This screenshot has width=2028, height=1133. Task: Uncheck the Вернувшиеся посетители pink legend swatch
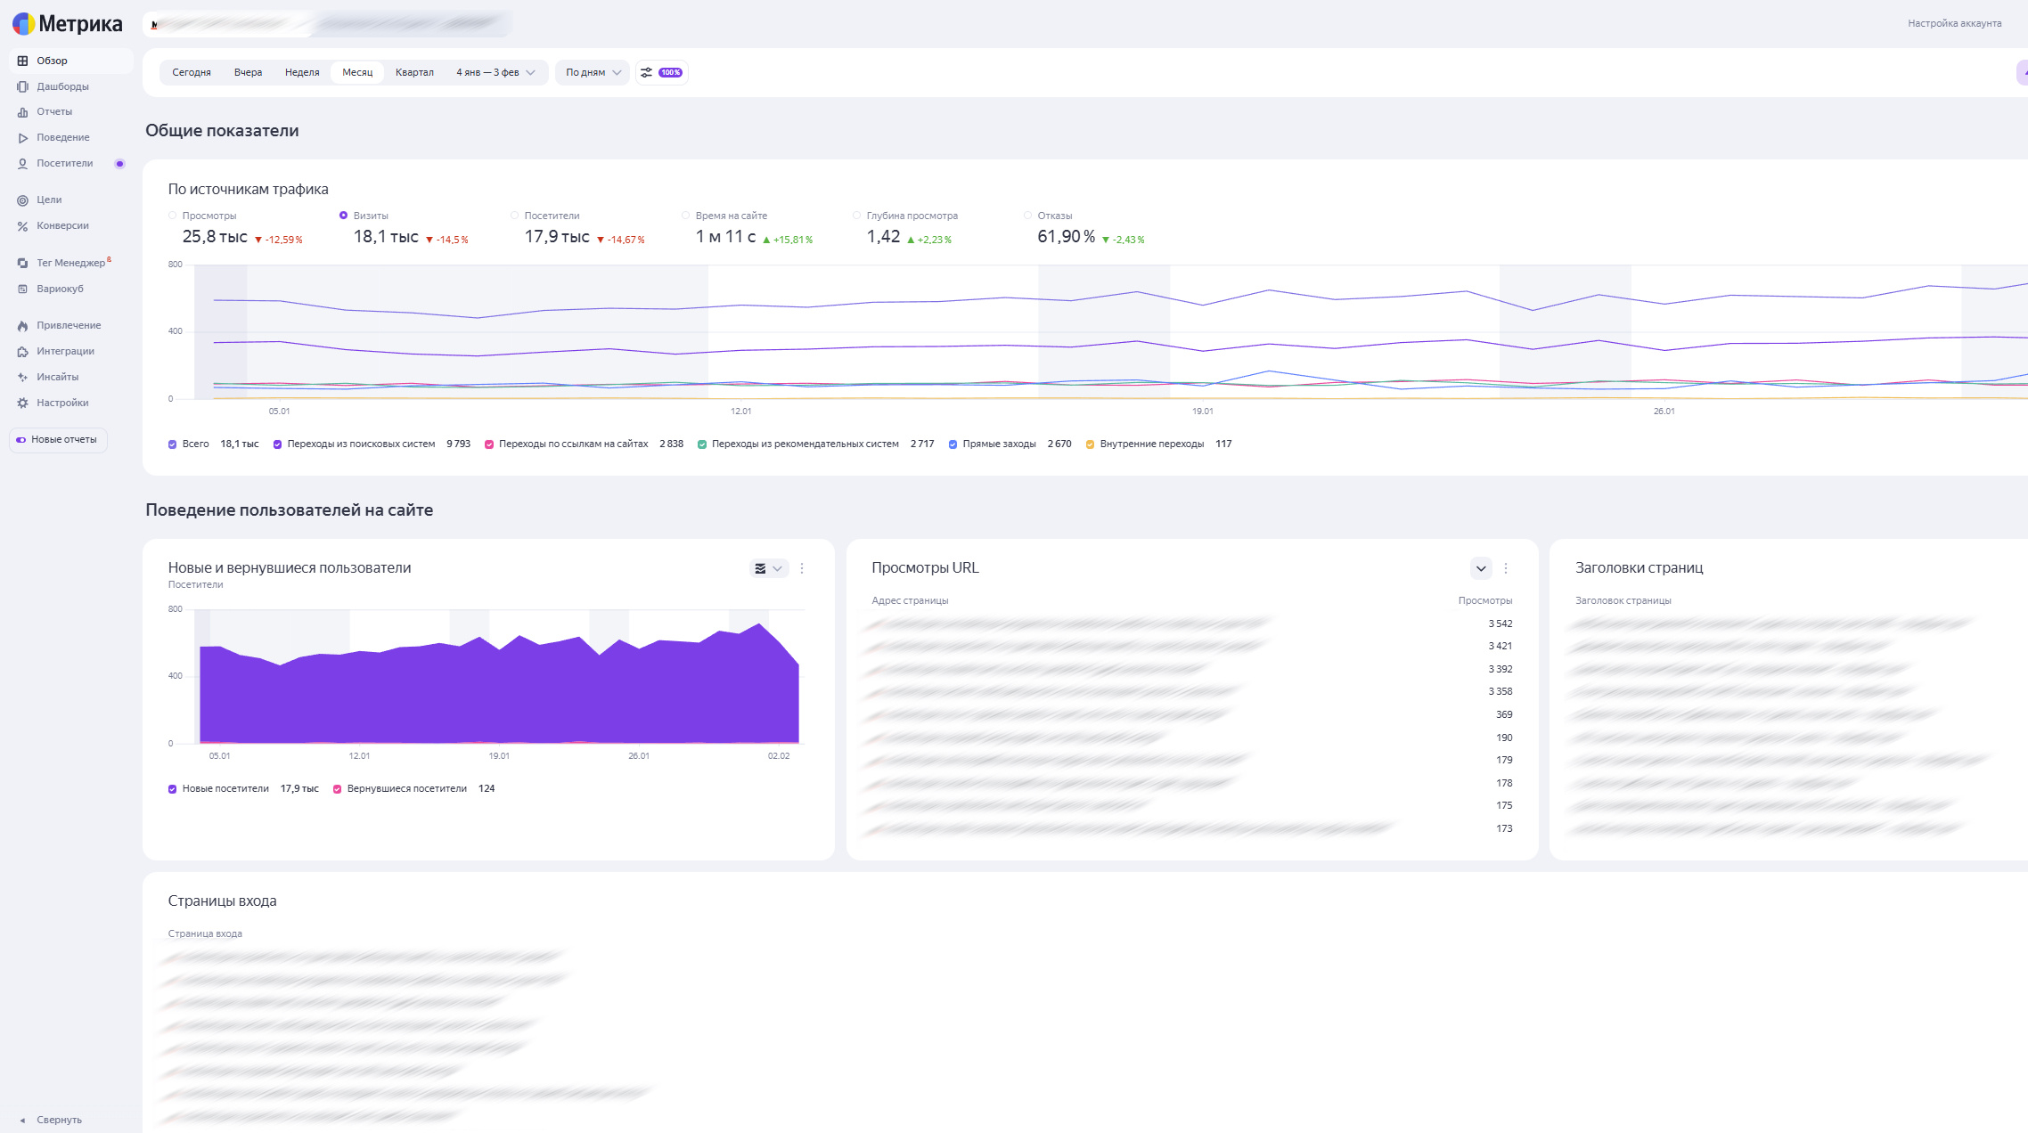point(338,789)
